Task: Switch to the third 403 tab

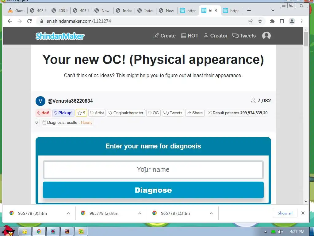Action: click(81, 10)
